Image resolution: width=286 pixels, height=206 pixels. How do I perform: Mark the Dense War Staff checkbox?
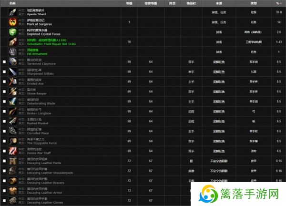[x=4, y=151]
